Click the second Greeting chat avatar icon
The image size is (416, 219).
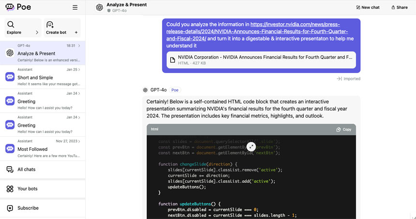(x=10, y=125)
